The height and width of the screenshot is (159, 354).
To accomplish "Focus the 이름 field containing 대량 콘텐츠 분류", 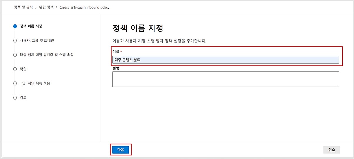I will (225, 60).
